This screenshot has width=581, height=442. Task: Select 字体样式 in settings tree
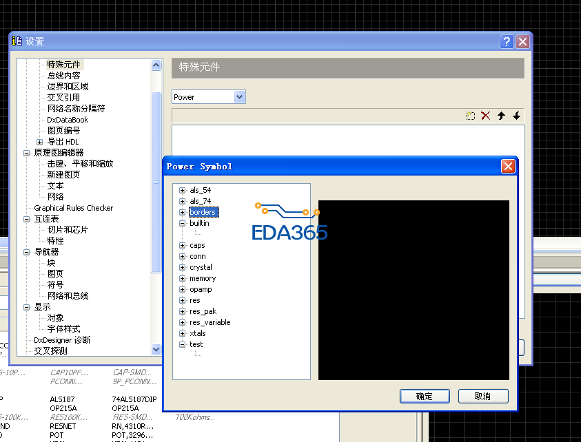point(63,329)
